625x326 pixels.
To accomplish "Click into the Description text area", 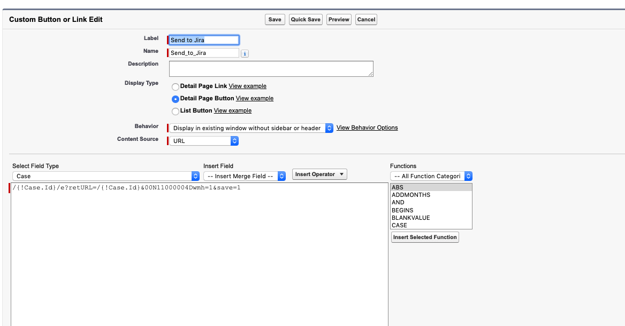I will (x=271, y=69).
